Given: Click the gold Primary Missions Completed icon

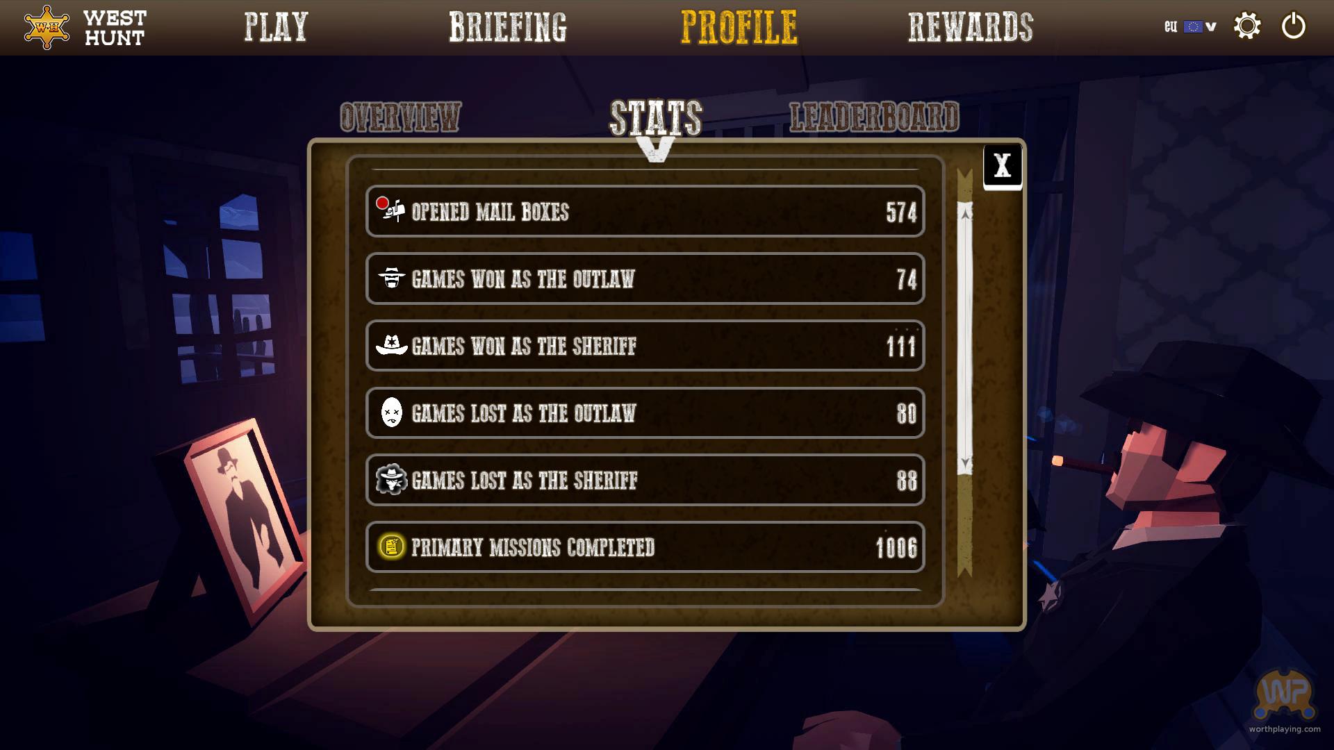Looking at the screenshot, I should [391, 547].
